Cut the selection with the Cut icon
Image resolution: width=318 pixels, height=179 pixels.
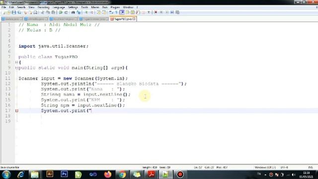pyautogui.click(x=43, y=12)
